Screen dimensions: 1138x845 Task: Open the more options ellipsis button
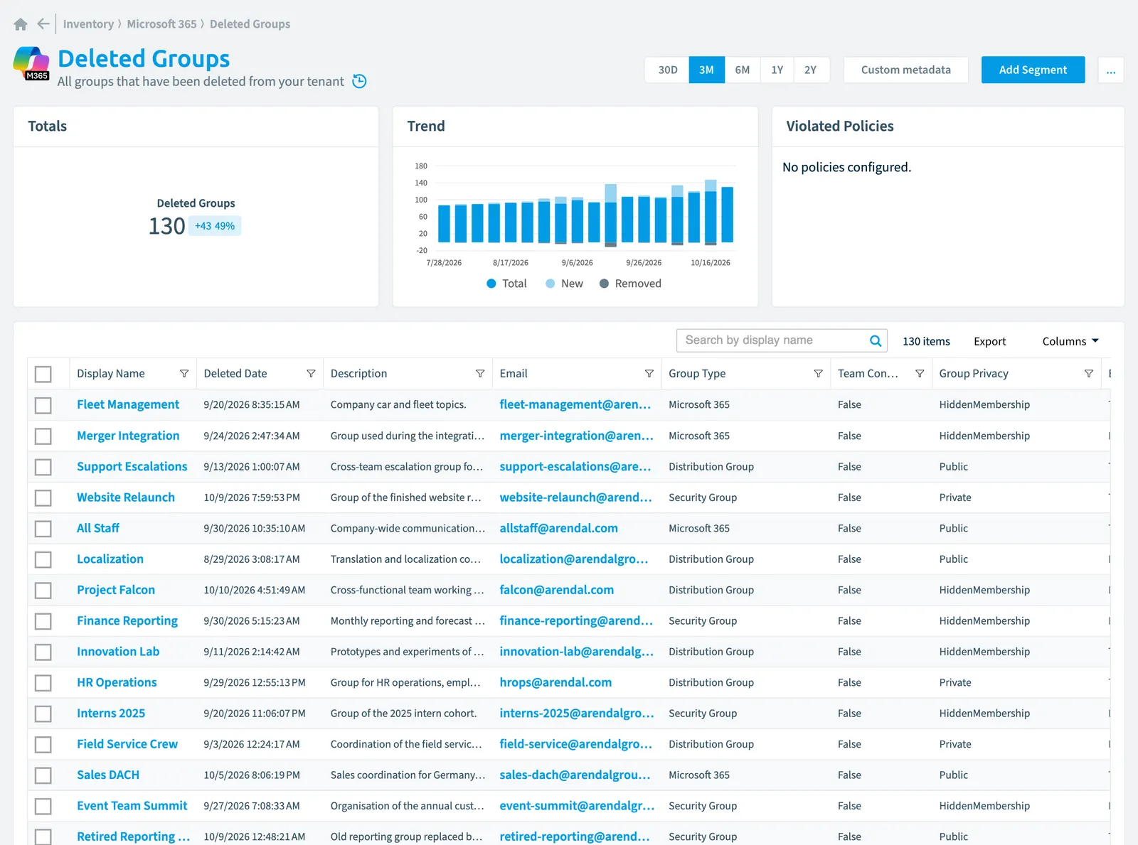coord(1111,70)
